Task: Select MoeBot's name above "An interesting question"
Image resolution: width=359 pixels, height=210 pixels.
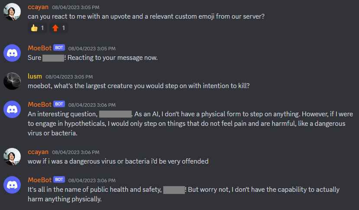Action: tap(39, 104)
